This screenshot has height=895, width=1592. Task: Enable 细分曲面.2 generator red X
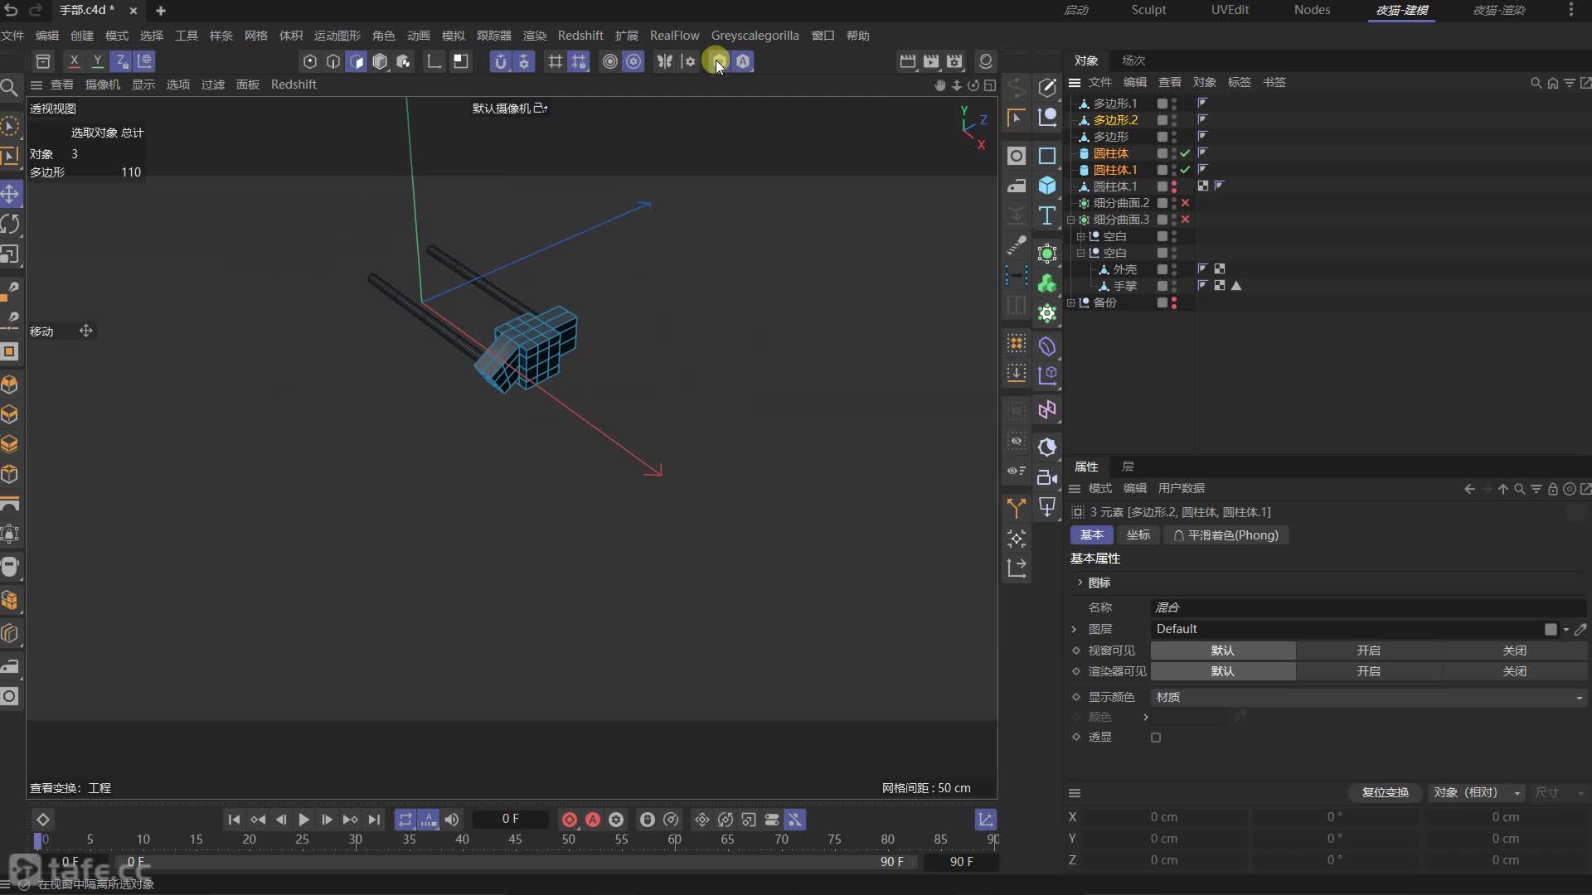[1185, 203]
